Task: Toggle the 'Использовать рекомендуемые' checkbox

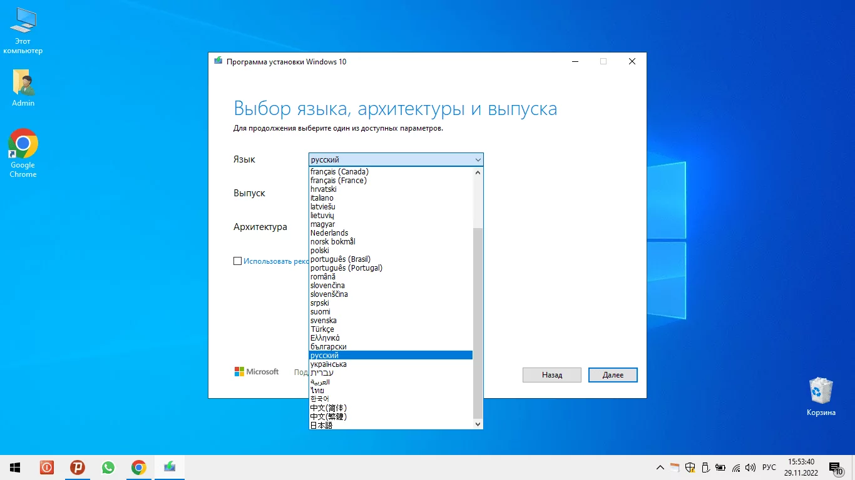Action: point(238,261)
